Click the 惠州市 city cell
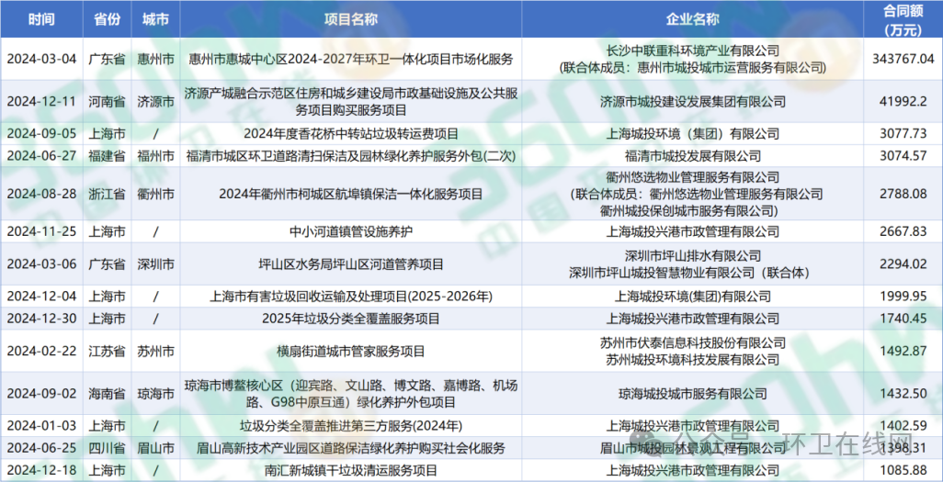The image size is (943, 482). (x=155, y=59)
